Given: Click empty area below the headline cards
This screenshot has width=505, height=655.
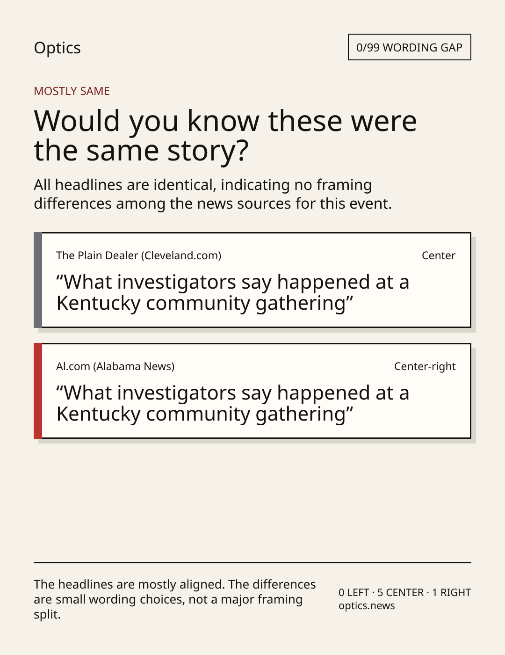Looking at the screenshot, I should [x=252, y=501].
